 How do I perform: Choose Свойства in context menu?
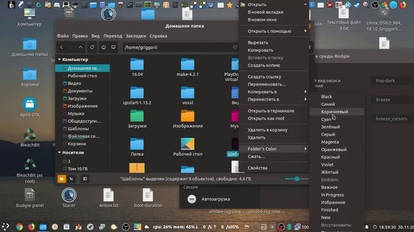pyautogui.click(x=274, y=168)
